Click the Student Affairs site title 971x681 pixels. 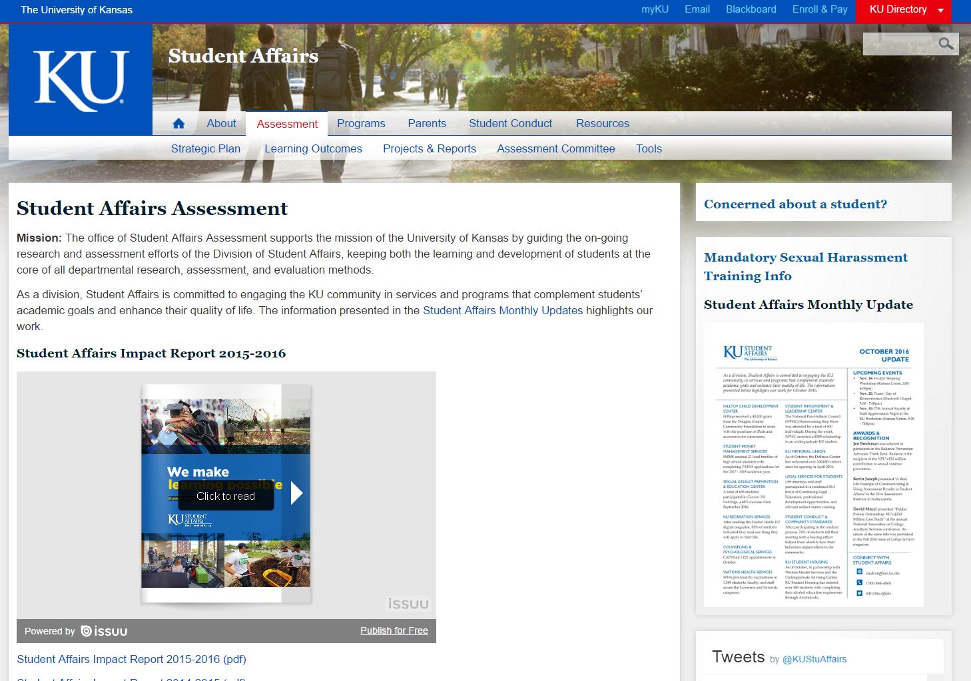(243, 56)
